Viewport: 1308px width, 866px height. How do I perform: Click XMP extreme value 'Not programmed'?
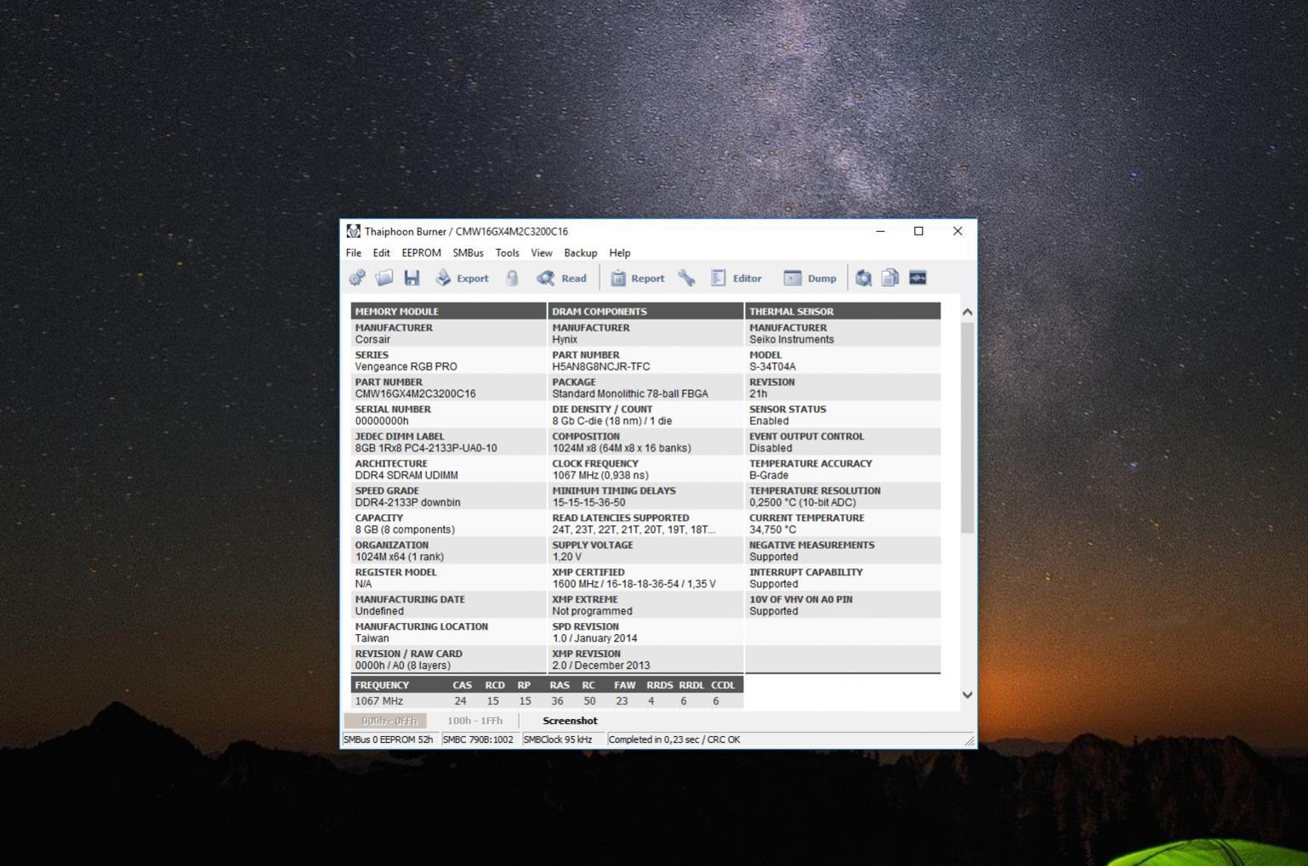click(592, 611)
